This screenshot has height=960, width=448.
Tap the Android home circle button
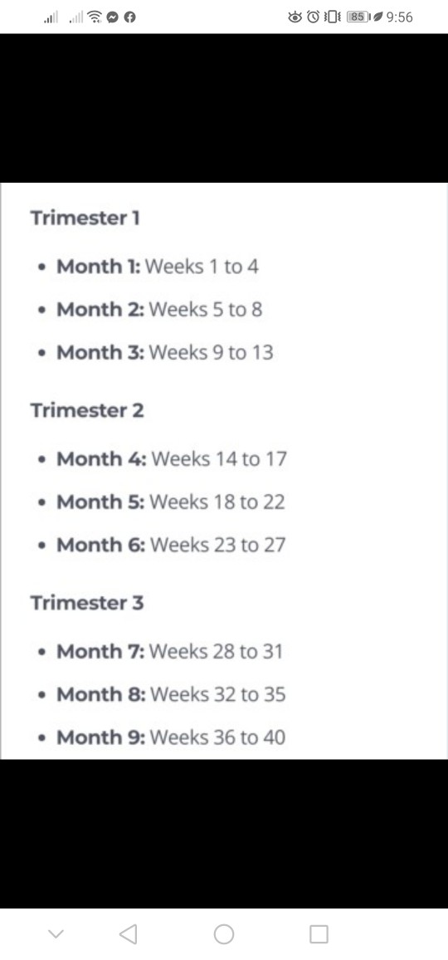(224, 934)
